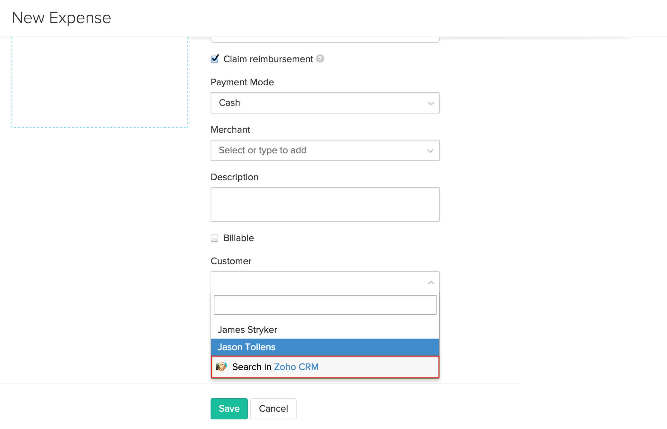Click the Billable label text
This screenshot has width=667, height=429.
pyautogui.click(x=238, y=238)
